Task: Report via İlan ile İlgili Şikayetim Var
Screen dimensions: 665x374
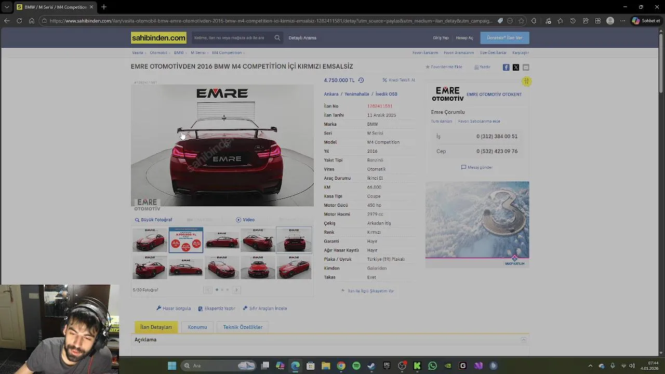Action: [x=367, y=291]
